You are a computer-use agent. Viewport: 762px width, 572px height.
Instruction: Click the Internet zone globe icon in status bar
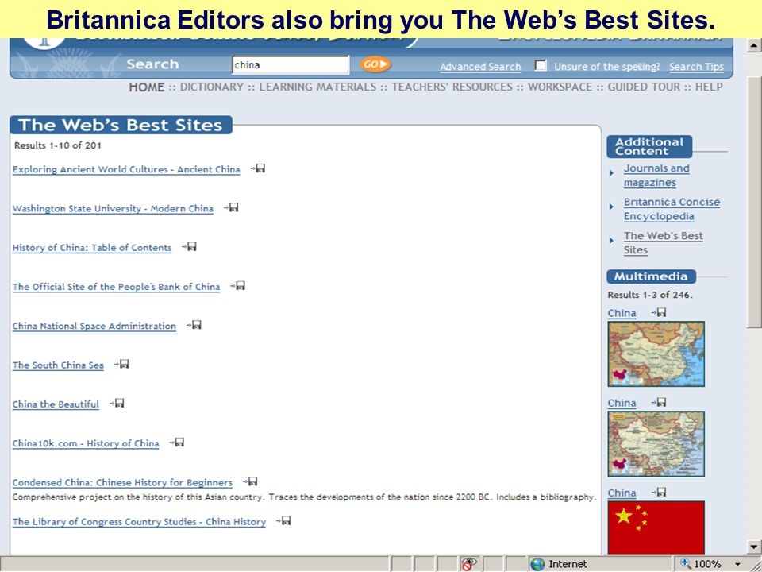(x=537, y=564)
